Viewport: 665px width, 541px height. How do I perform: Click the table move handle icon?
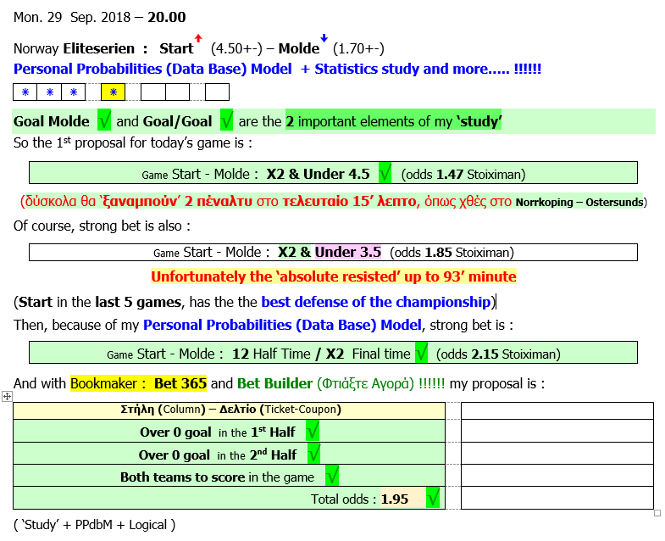[8, 397]
